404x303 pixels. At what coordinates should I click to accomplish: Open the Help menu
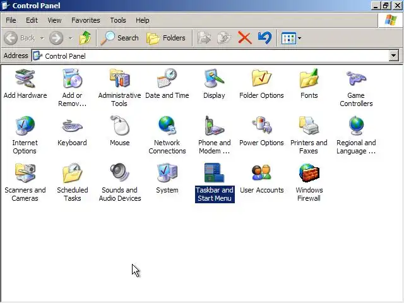143,20
